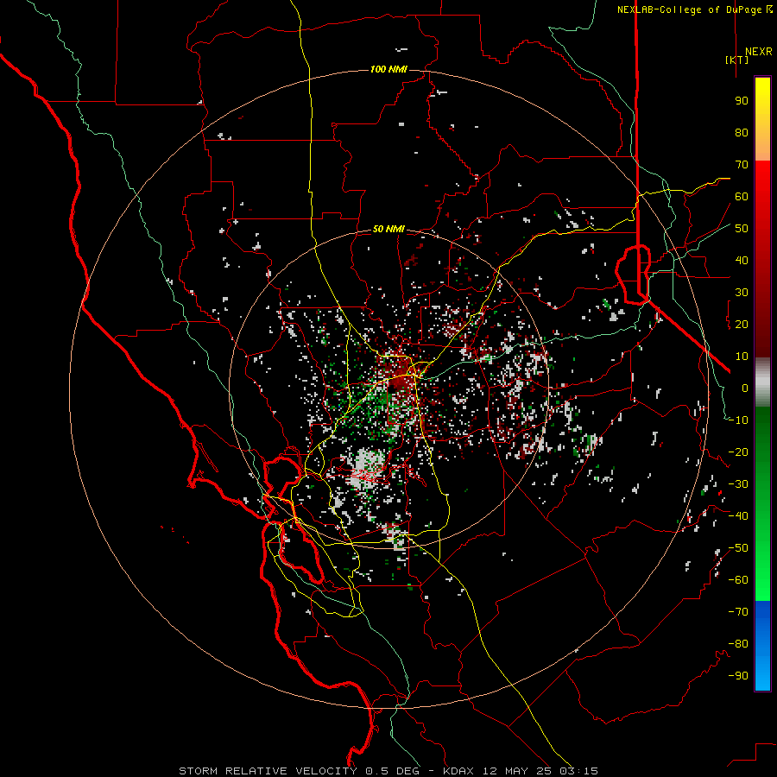Image resolution: width=777 pixels, height=777 pixels.
Task: Click the '50' value on the velocity scale
Action: click(x=742, y=229)
